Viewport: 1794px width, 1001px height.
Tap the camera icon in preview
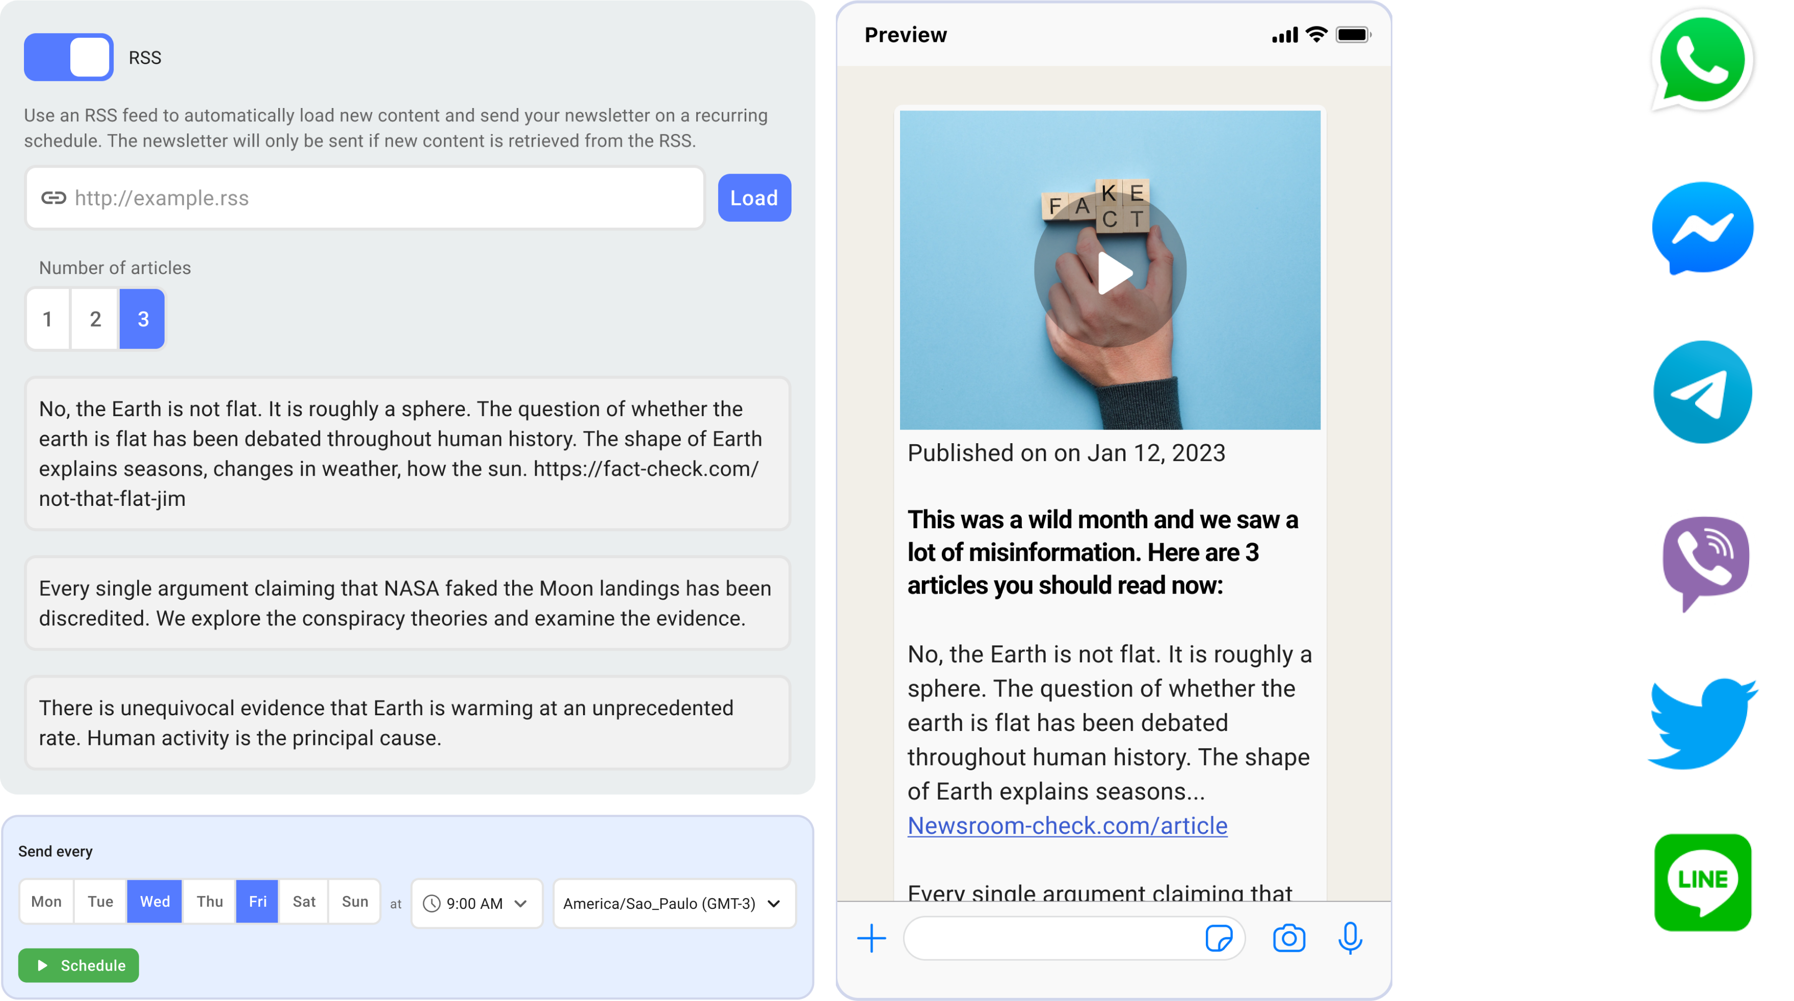(x=1288, y=938)
